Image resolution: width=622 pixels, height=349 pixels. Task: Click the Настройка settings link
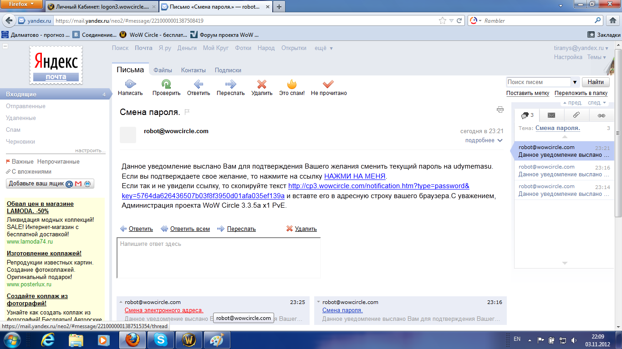tap(568, 57)
